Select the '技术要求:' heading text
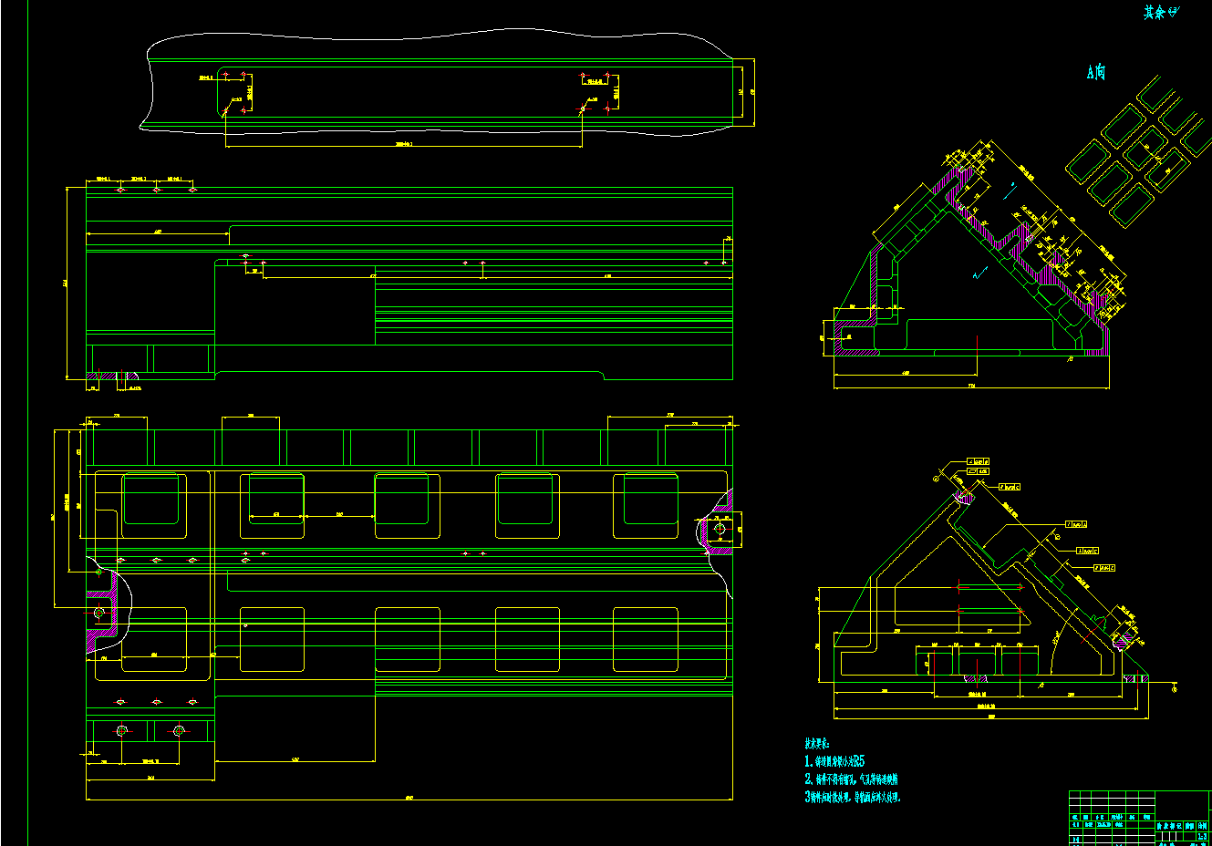The height and width of the screenshot is (846, 1212). [x=817, y=744]
